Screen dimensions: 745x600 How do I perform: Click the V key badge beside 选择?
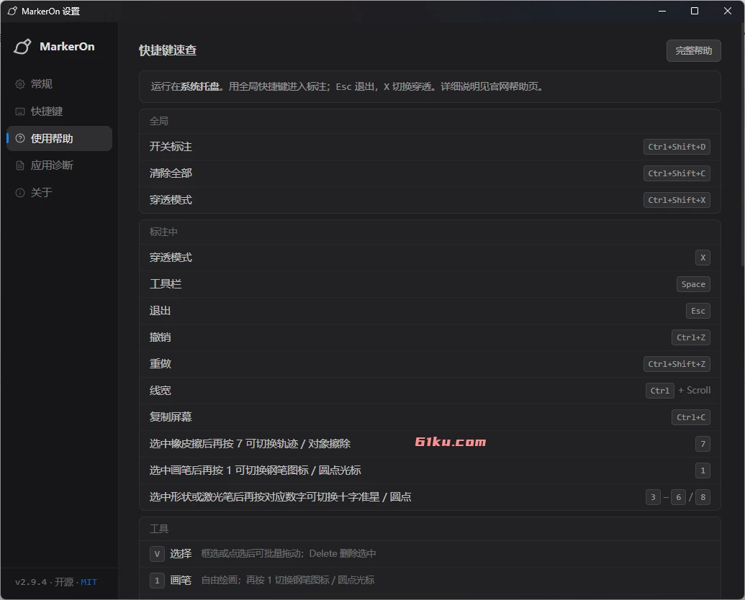pyautogui.click(x=157, y=554)
